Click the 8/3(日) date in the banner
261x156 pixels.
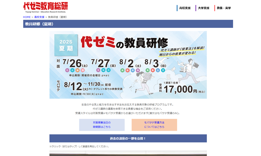click(155, 63)
